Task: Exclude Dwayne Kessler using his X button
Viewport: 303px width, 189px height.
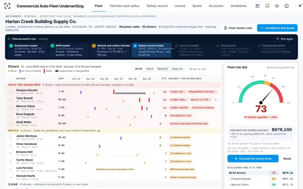Action: (11, 92)
